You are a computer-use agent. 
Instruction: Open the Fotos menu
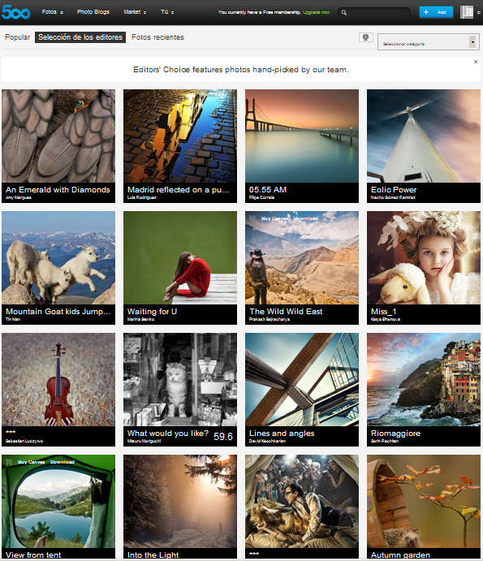coord(52,12)
